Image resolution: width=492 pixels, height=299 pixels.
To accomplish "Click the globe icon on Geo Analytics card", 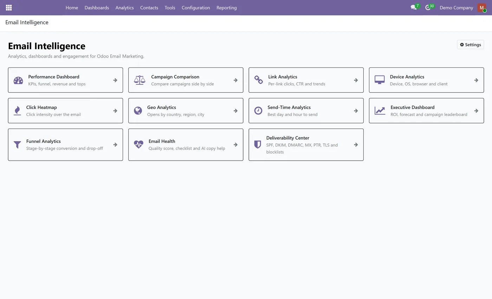I will [138, 111].
